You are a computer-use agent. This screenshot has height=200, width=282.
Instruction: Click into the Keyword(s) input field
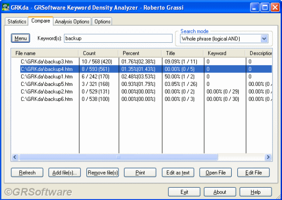118,38
